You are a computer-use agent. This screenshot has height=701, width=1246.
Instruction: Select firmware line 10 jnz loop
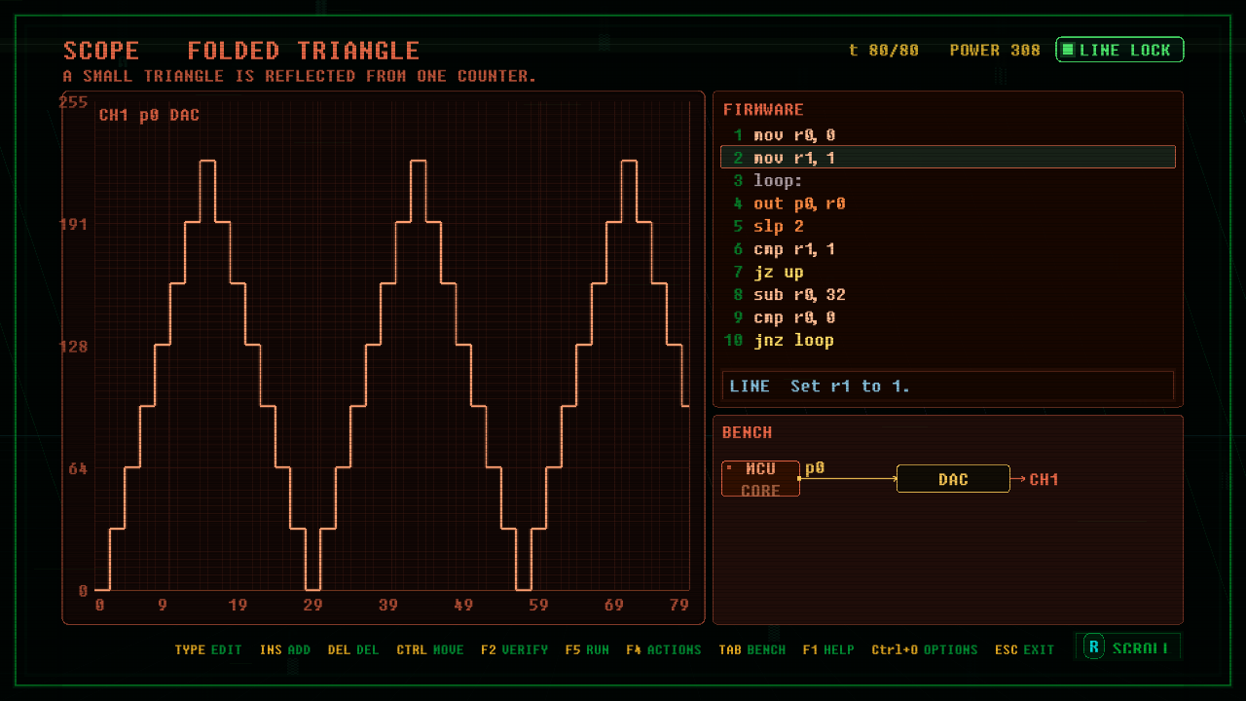(x=948, y=340)
